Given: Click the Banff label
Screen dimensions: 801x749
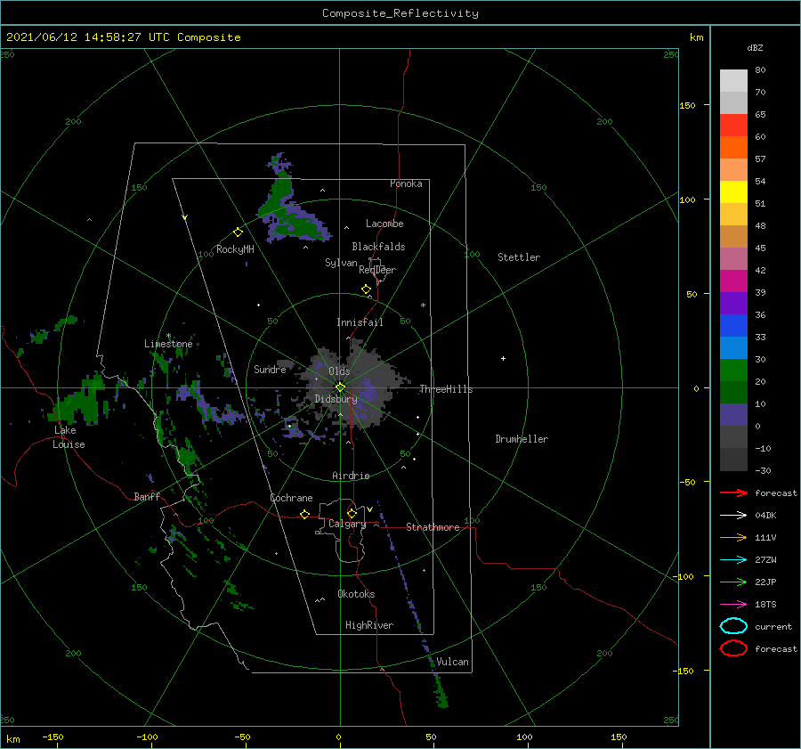Looking at the screenshot, I should (147, 496).
